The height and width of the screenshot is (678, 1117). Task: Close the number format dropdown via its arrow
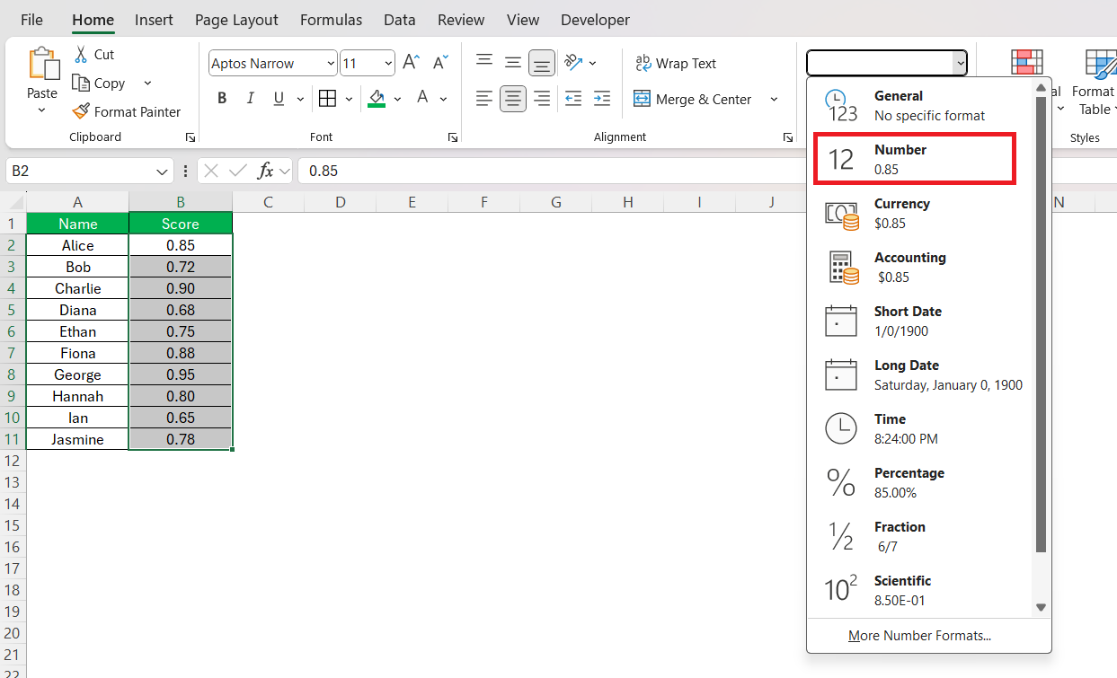click(961, 63)
